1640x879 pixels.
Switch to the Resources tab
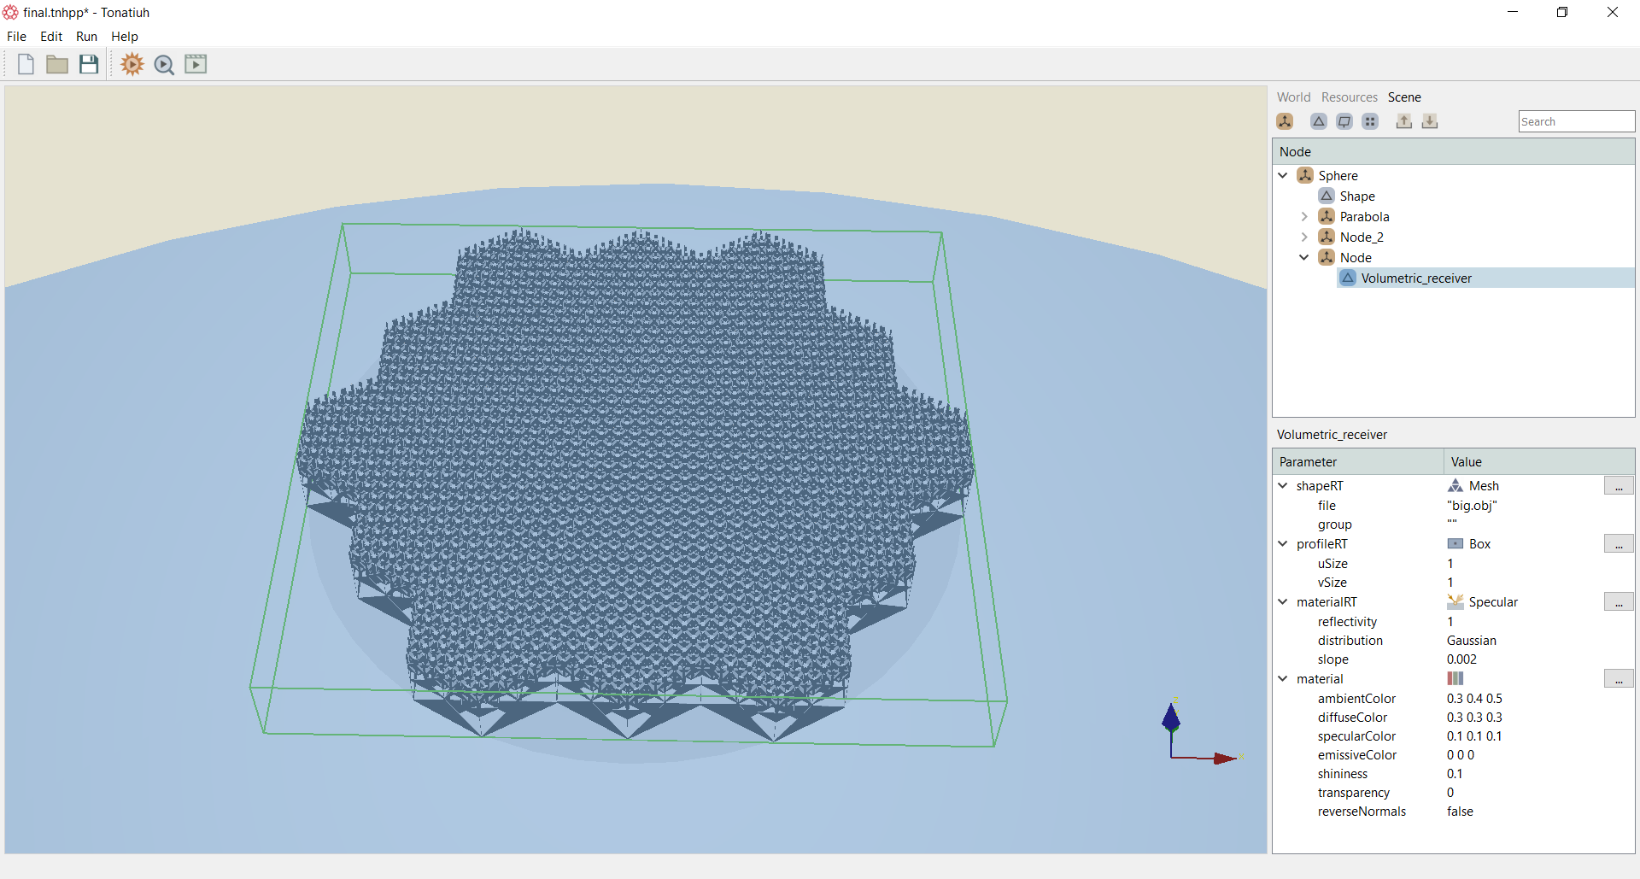(x=1350, y=97)
